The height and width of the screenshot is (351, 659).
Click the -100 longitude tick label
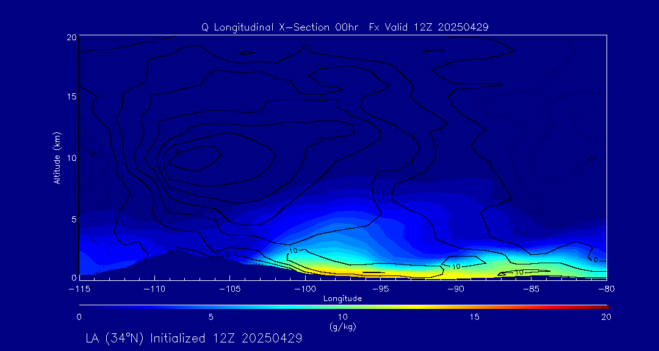point(305,289)
